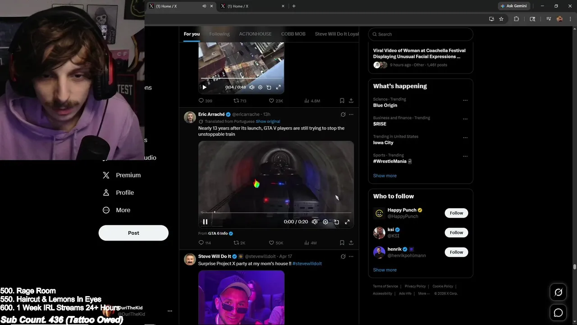The image size is (577, 325).
Task: Open the More menu in sidebar
Action: [116, 210]
